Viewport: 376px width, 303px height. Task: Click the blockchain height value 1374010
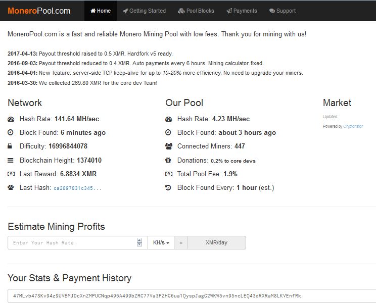tap(89, 160)
